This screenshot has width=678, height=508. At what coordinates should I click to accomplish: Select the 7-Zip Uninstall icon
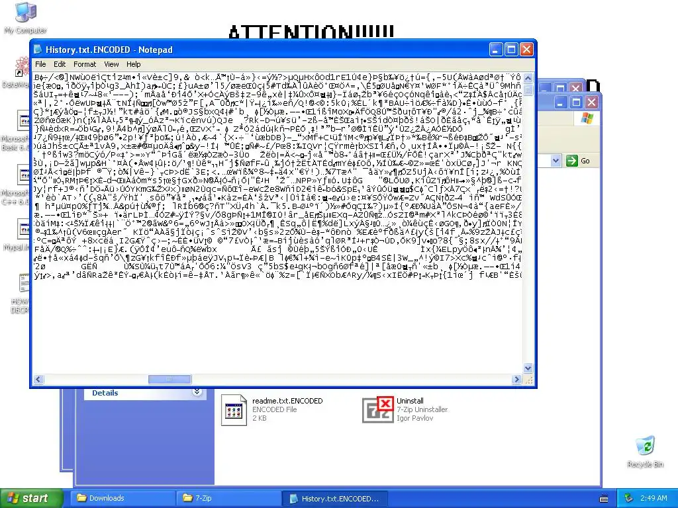(378, 409)
